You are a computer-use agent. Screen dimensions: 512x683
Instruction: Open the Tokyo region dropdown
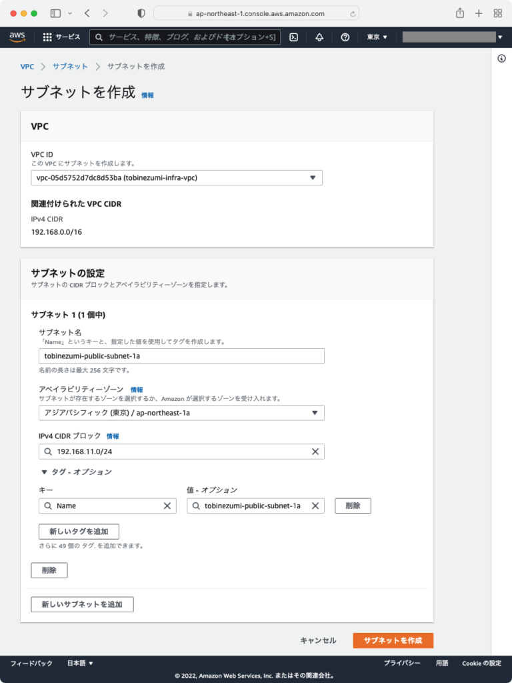(377, 37)
